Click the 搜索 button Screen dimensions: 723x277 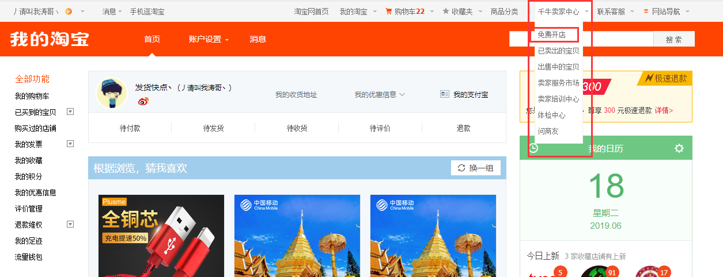point(673,39)
